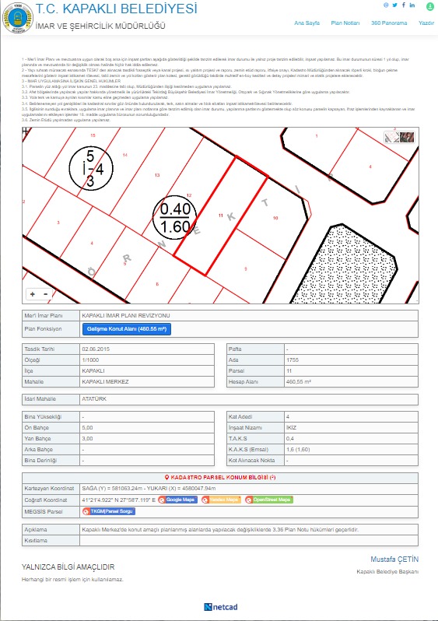Click the Kapaklı Belediyesi logo emblem
The image size is (438, 621).
pos(17,18)
